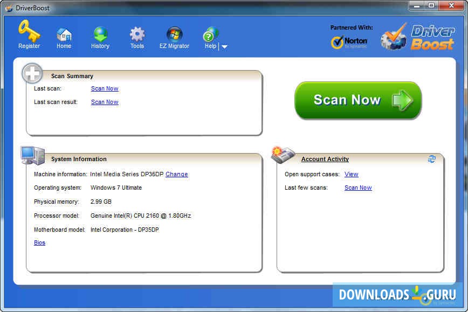This screenshot has width=468, height=312.
Task: Select the EZ Migrator label in toolbar
Action: point(174,46)
